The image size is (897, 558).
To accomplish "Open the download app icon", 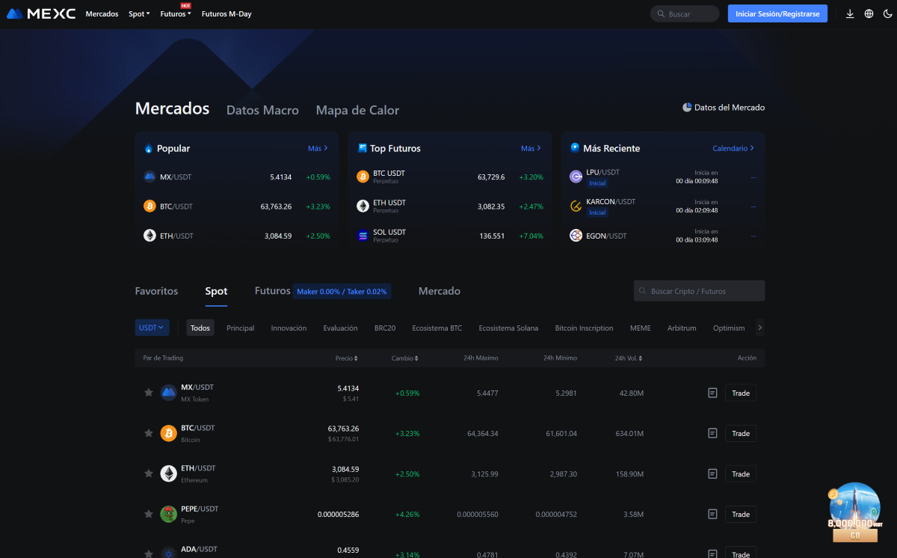I will (x=850, y=13).
